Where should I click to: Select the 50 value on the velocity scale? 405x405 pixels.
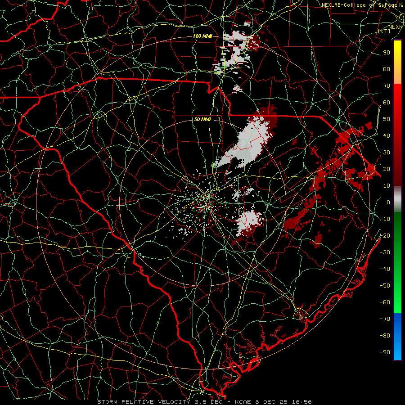(x=387, y=119)
